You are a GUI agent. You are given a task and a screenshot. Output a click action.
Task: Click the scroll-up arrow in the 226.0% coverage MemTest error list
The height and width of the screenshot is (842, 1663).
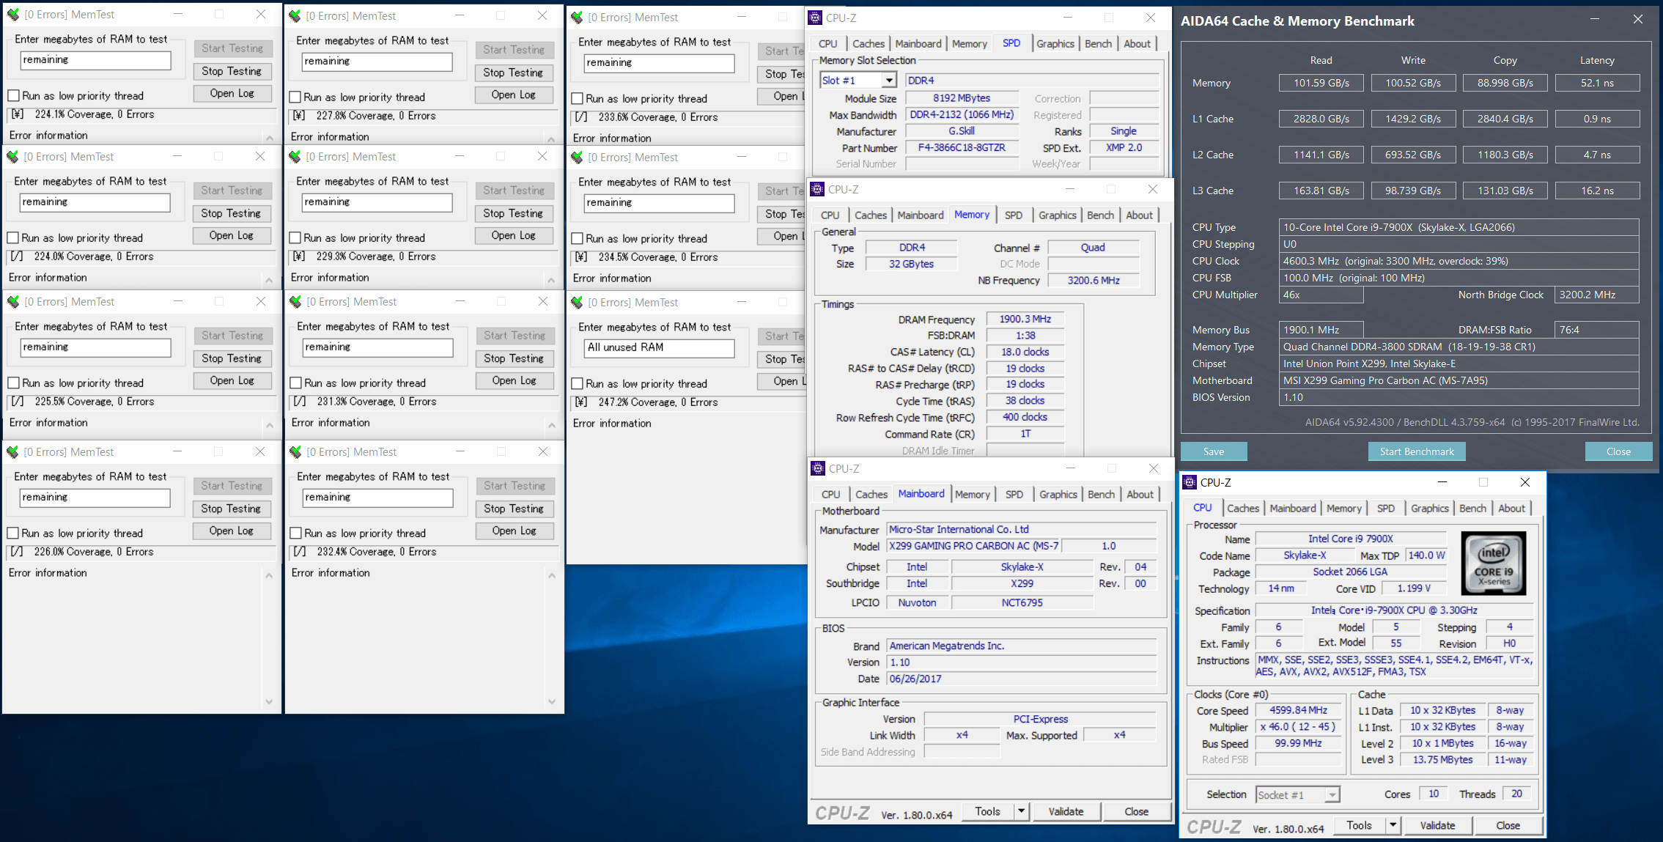269,576
